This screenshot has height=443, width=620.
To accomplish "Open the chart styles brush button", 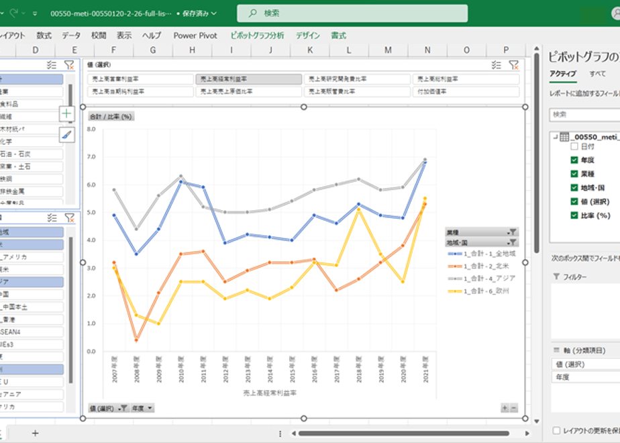I will [67, 135].
